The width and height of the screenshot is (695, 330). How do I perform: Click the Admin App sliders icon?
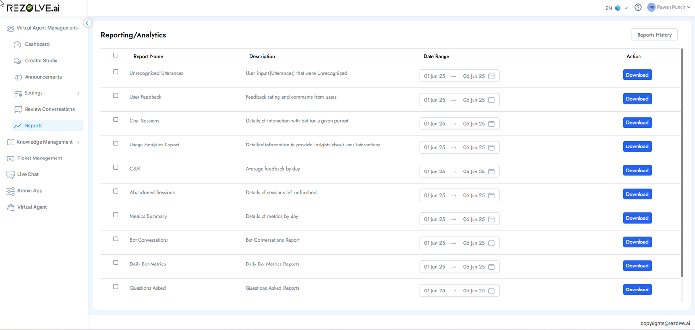coord(11,191)
